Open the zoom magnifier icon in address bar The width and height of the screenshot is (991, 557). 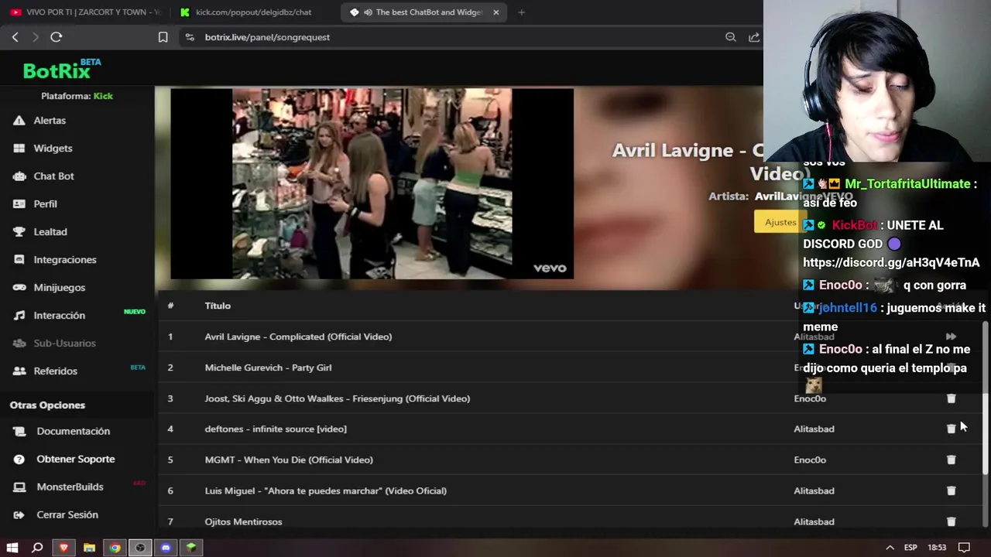click(730, 37)
